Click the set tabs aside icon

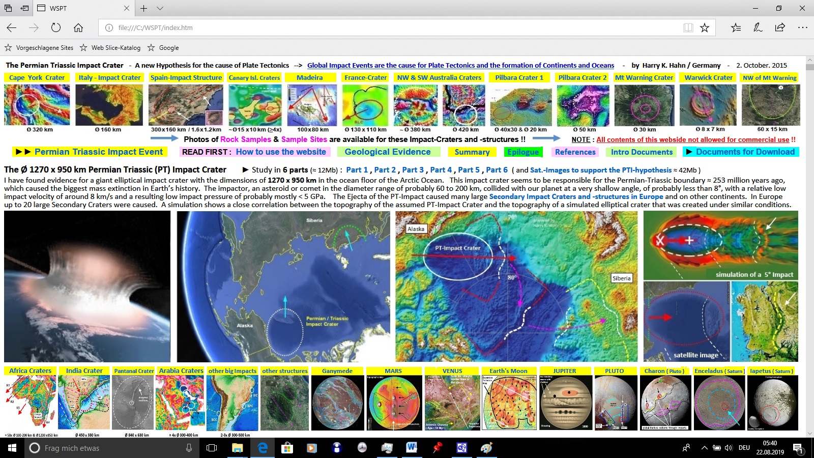[24, 8]
